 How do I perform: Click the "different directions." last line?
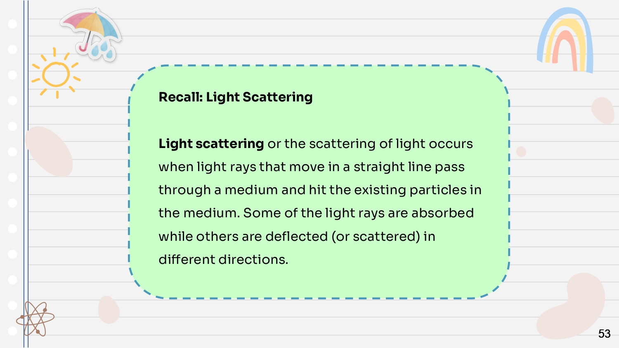pos(223,259)
